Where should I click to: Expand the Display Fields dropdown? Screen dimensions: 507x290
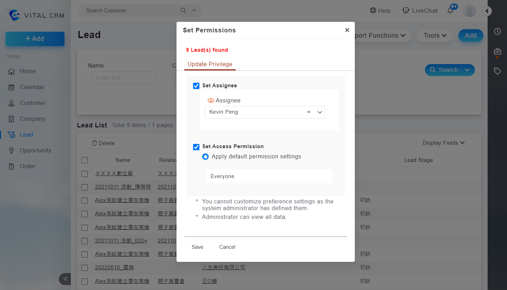(444, 143)
